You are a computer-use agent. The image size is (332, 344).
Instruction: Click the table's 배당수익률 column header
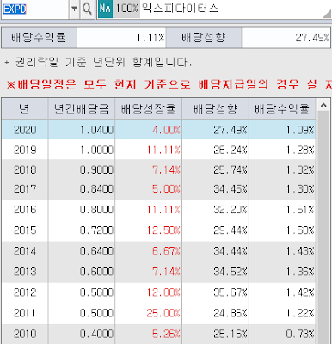(282, 108)
